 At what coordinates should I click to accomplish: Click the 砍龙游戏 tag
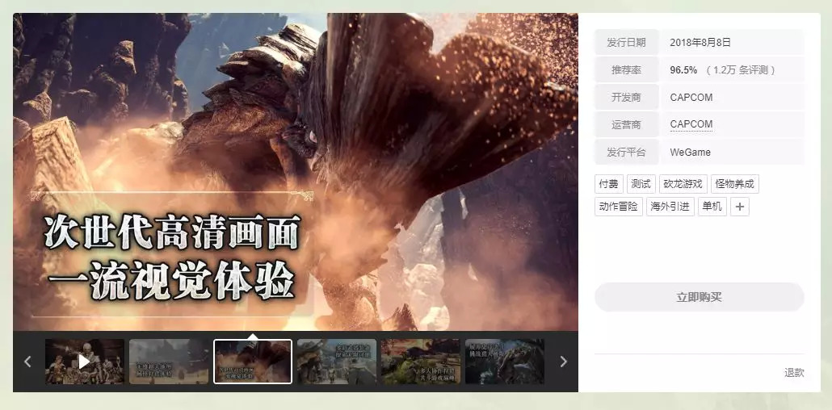click(683, 184)
